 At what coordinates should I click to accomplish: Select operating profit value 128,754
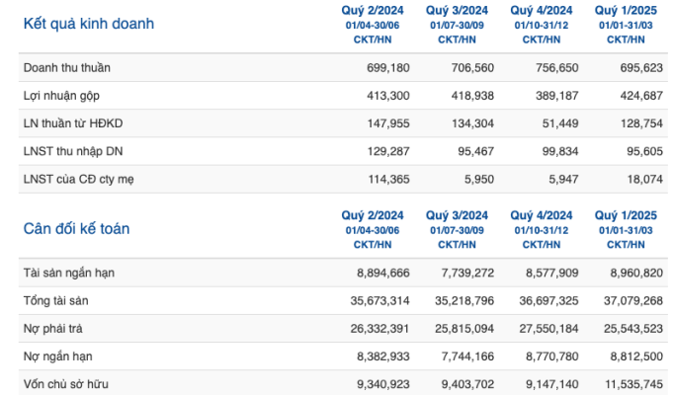[642, 123]
